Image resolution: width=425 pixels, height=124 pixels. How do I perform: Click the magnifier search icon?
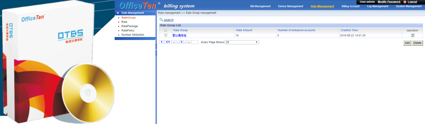(x=161, y=20)
